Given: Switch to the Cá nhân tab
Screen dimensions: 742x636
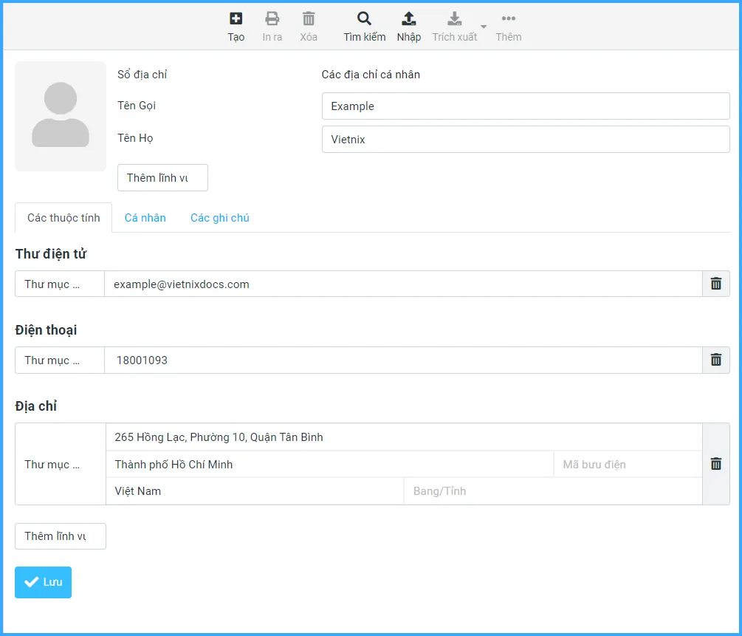Looking at the screenshot, I should point(145,218).
